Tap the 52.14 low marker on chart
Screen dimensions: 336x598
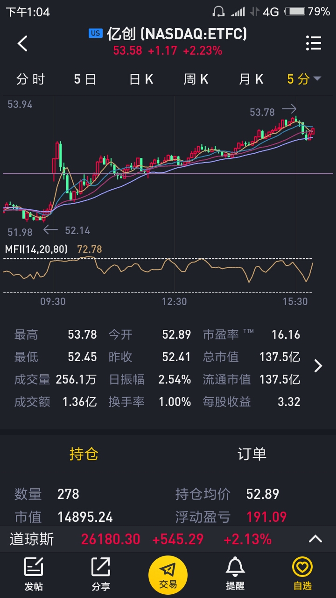point(77,230)
